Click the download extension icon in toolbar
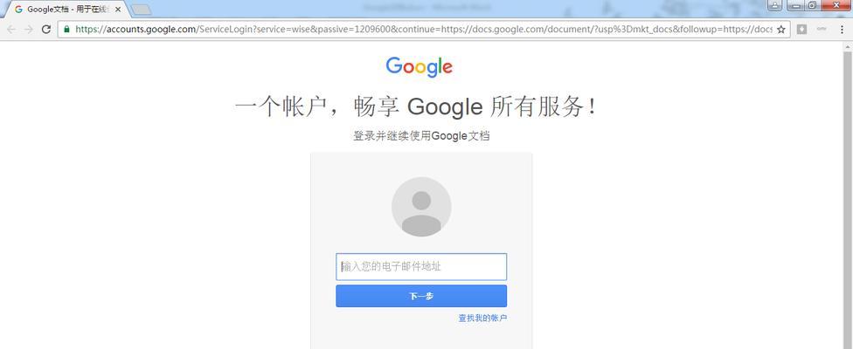 [x=801, y=30]
